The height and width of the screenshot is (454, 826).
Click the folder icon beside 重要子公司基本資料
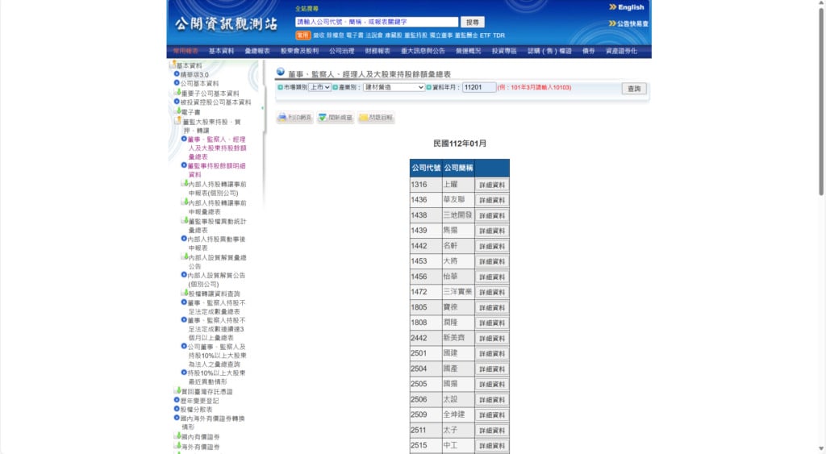click(x=177, y=92)
